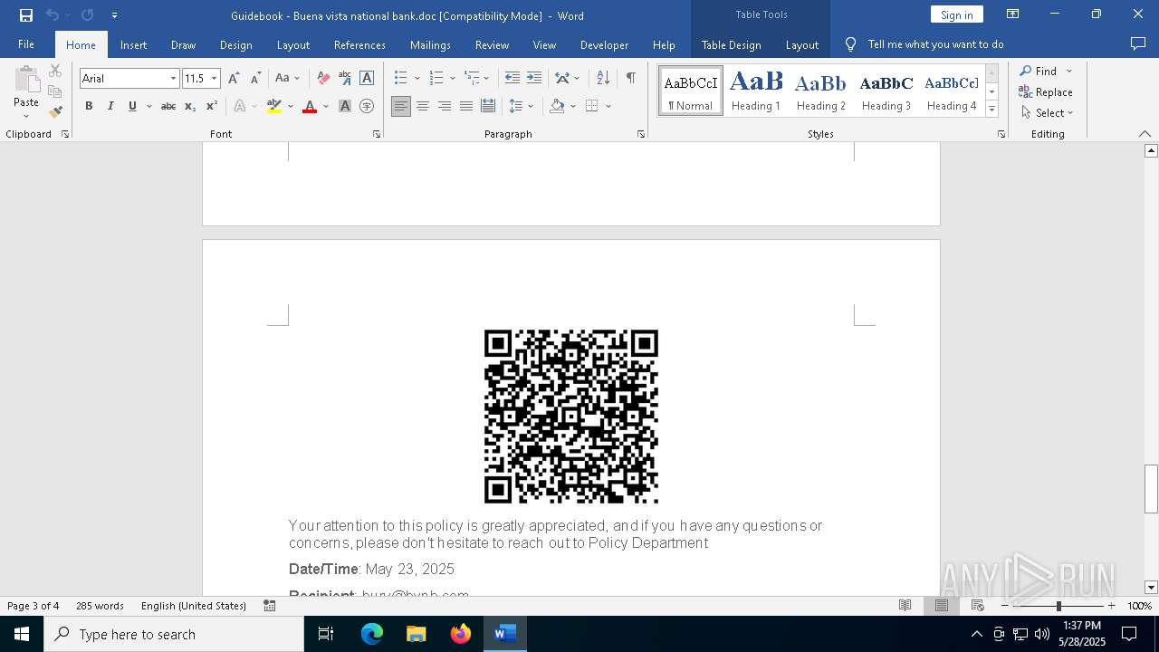Toggle Underline formatting
Viewport: 1159px width, 652px height.
coord(132,106)
